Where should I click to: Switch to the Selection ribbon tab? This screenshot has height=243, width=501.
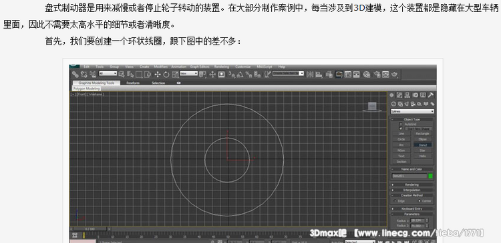coord(158,83)
